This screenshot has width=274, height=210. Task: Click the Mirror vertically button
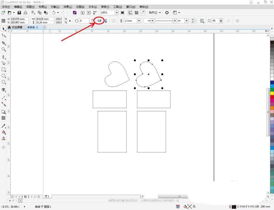click(106, 21)
